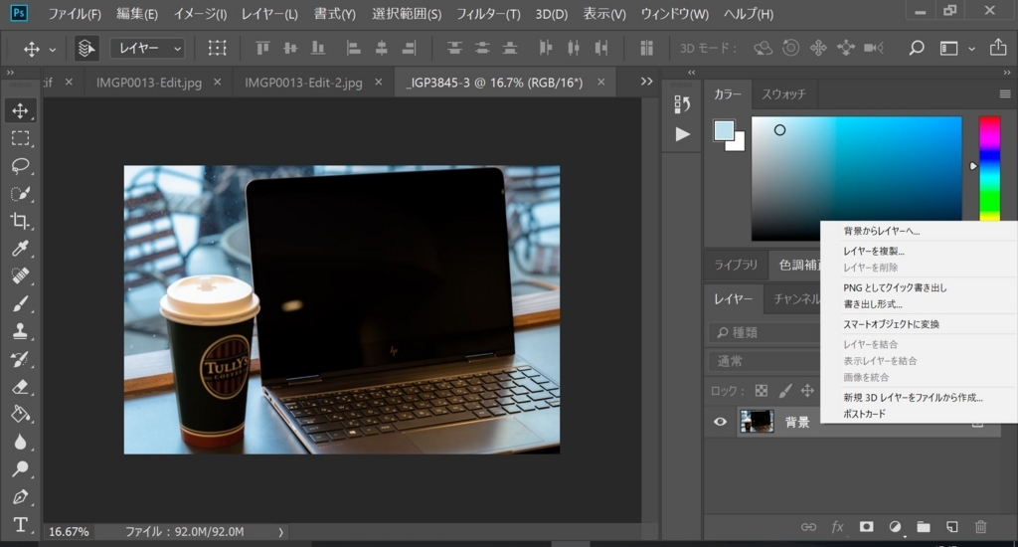
Task: Click the rainbow hue slider strip
Action: (x=989, y=168)
